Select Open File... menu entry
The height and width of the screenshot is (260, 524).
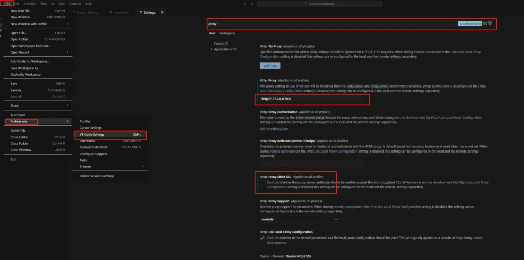37,33
